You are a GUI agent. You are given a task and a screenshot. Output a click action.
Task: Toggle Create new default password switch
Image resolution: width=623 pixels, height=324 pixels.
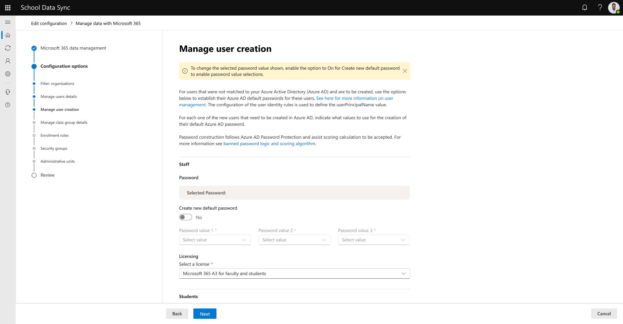pyautogui.click(x=186, y=217)
